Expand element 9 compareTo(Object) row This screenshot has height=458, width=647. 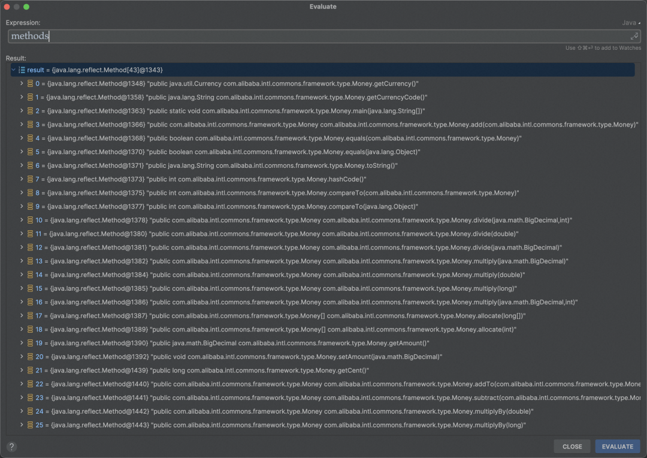tap(22, 206)
